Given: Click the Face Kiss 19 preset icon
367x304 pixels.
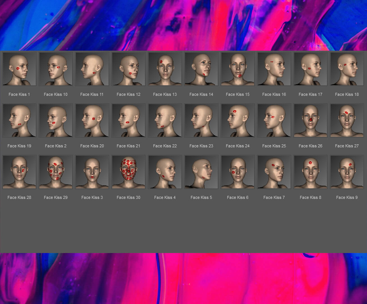Looking at the screenshot, I should (19, 120).
